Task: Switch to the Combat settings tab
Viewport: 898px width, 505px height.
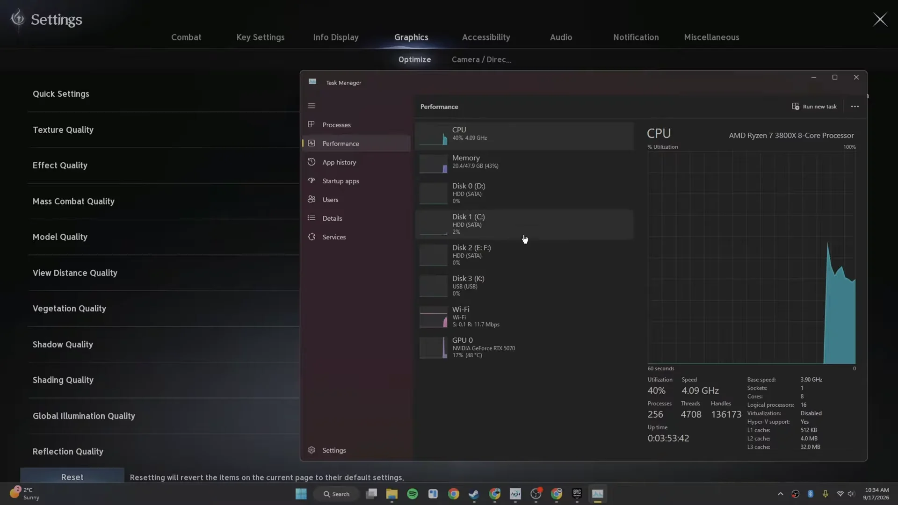Action: click(186, 37)
